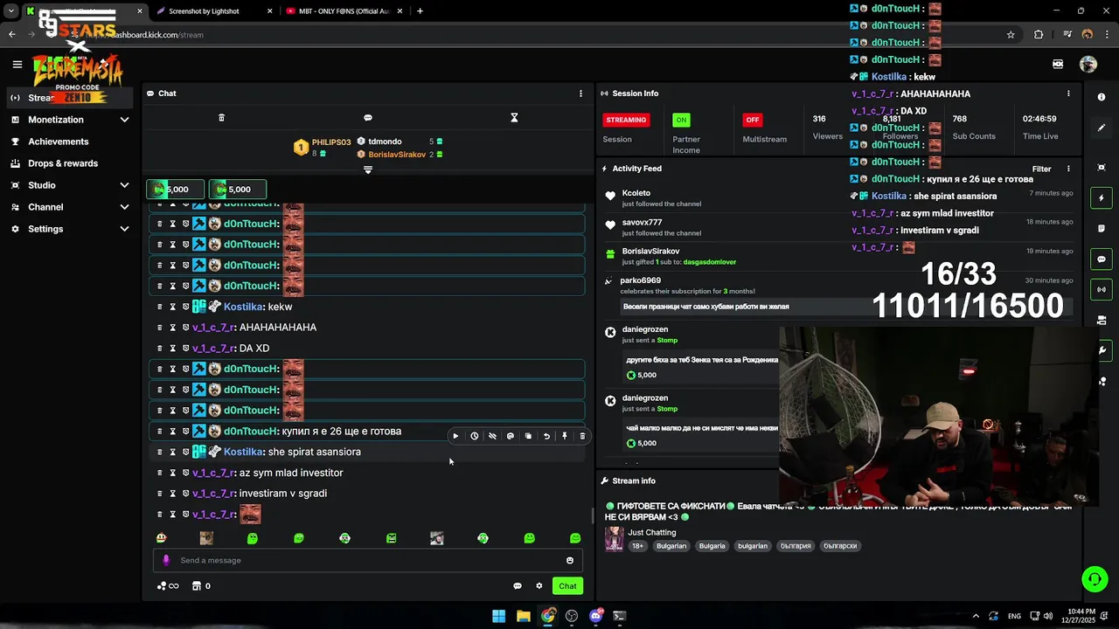Image resolution: width=1119 pixels, height=629 pixels.
Task: Click the reply icon in message action bar
Action: pyautogui.click(x=511, y=436)
